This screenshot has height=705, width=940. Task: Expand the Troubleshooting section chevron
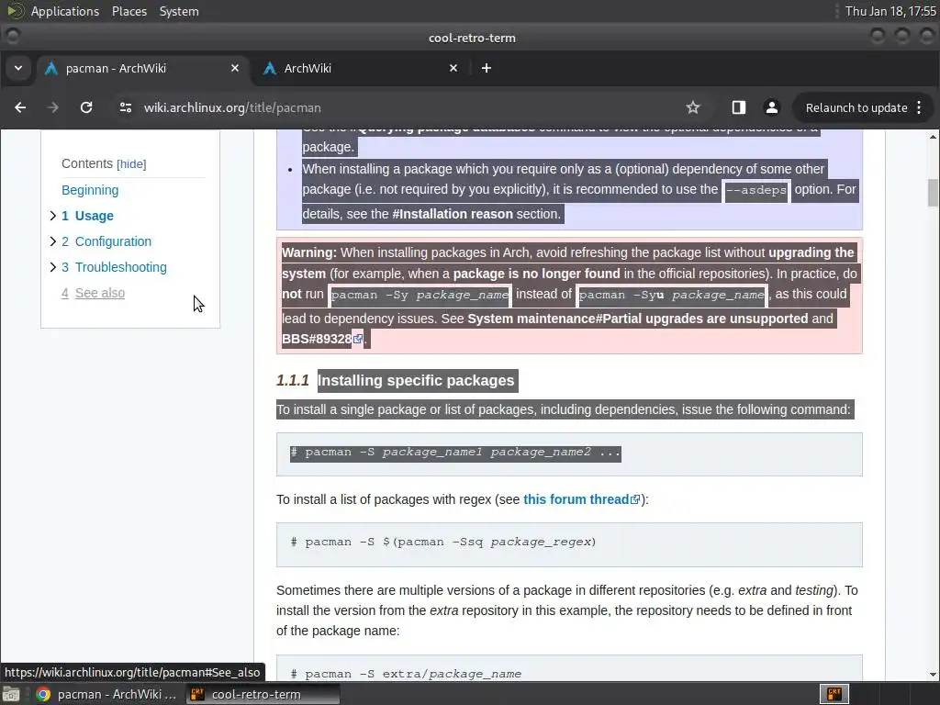click(52, 267)
